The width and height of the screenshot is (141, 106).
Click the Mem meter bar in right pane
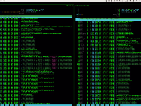pyautogui.click(x=98, y=15)
